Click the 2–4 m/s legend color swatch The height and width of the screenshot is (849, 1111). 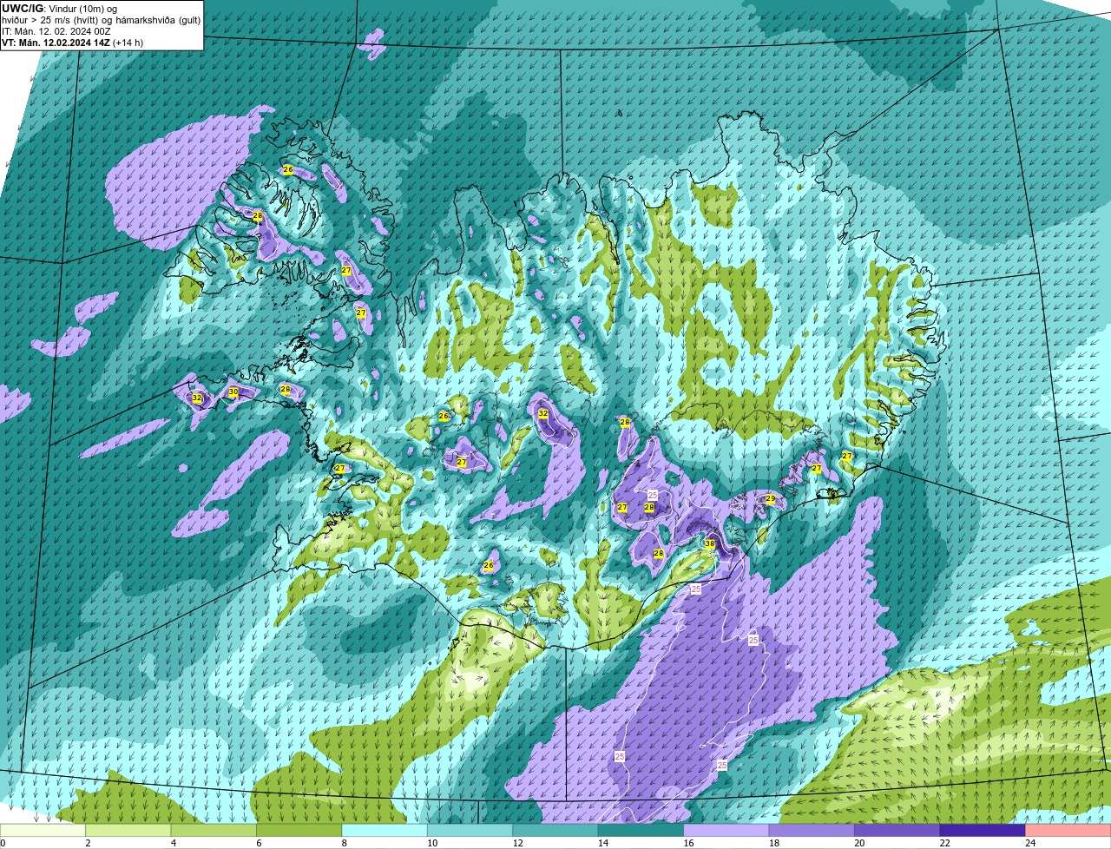[x=128, y=830]
